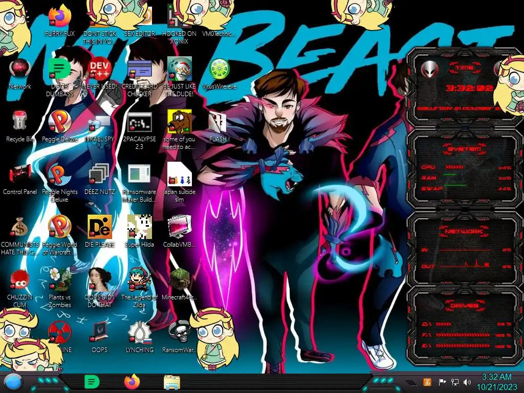Open DONT STICK THIS IN YO... shortcut
524x393 pixels.
coord(99,16)
